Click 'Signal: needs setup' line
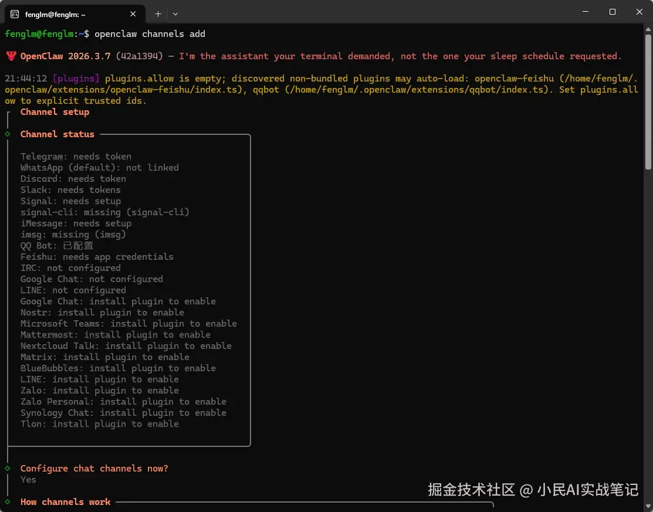The image size is (653, 512). pyautogui.click(x=70, y=201)
